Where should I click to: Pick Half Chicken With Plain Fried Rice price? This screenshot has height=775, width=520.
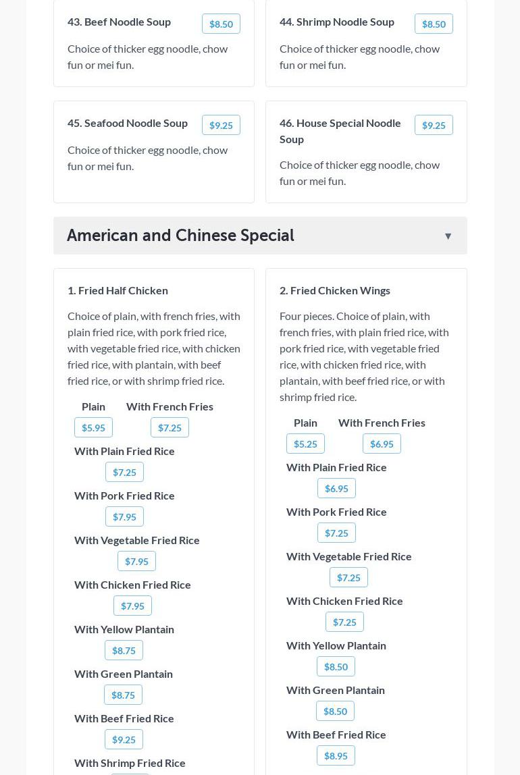pyautogui.click(x=124, y=473)
